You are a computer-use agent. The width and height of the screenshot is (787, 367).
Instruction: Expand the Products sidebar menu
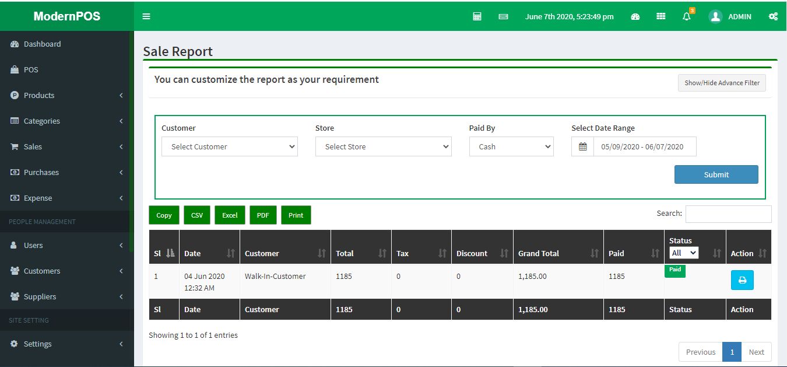[x=67, y=95]
